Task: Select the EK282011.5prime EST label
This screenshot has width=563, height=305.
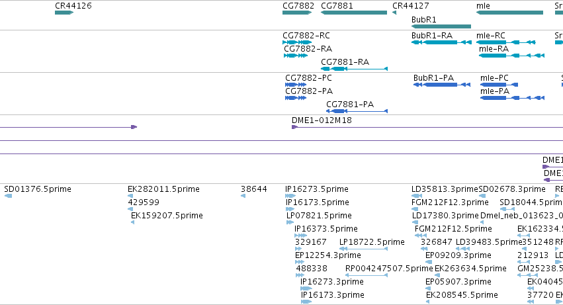Action: coord(163,189)
